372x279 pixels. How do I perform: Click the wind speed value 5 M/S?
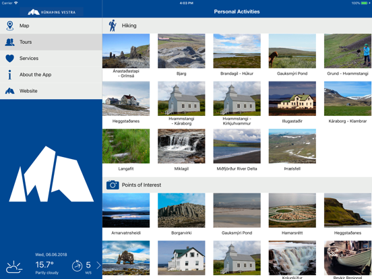88,268
